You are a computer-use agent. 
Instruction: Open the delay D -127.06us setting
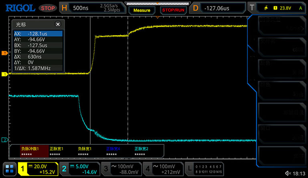click(217, 8)
